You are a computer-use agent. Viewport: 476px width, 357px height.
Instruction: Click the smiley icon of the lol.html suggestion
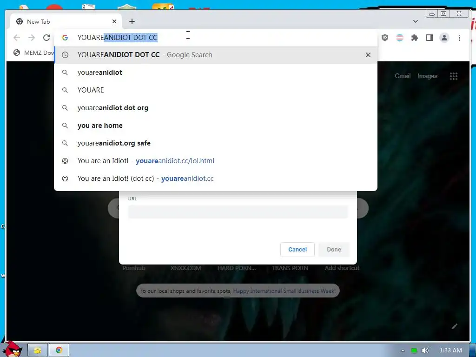coord(65,160)
